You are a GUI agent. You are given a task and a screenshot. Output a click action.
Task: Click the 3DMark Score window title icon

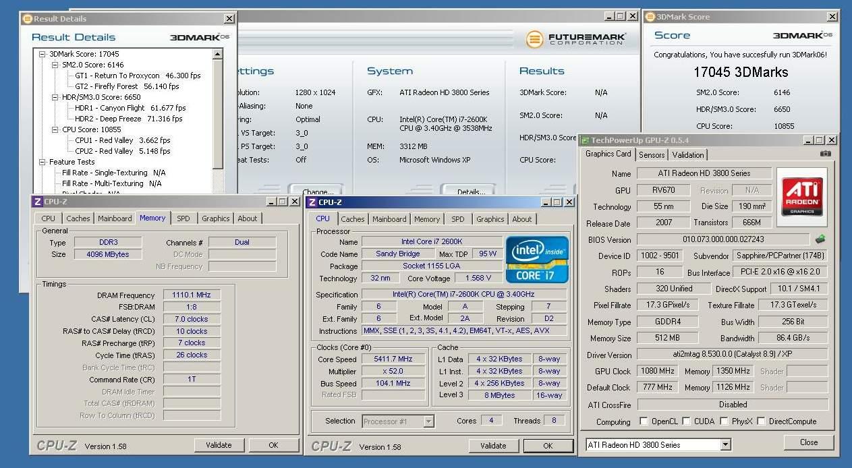651,17
